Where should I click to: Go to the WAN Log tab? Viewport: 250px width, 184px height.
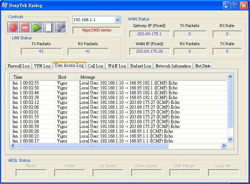[117, 66]
